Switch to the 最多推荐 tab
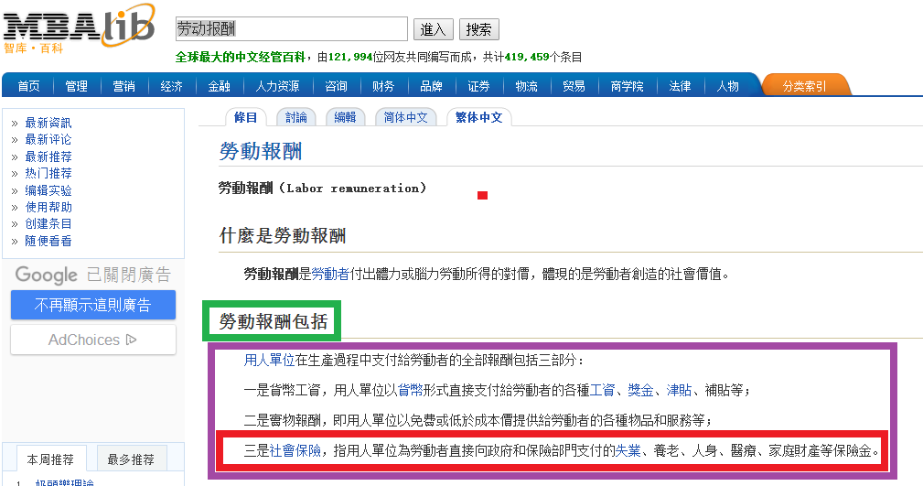The width and height of the screenshot is (923, 486). click(x=131, y=459)
